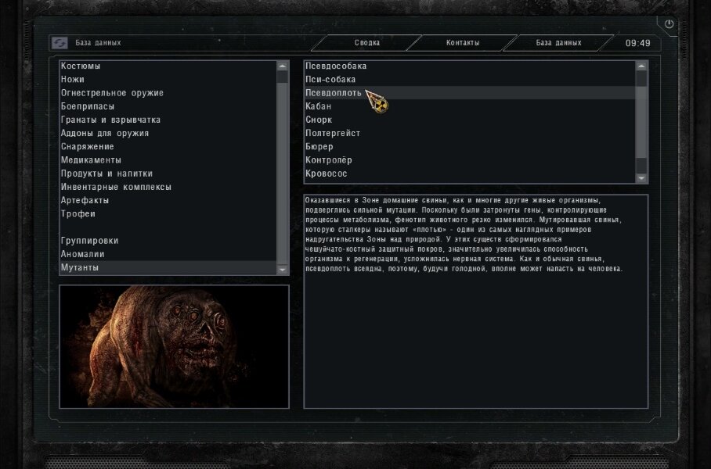Screen dimensions: 711x469
Task: Select Трофеи category
Action: (x=168, y=213)
